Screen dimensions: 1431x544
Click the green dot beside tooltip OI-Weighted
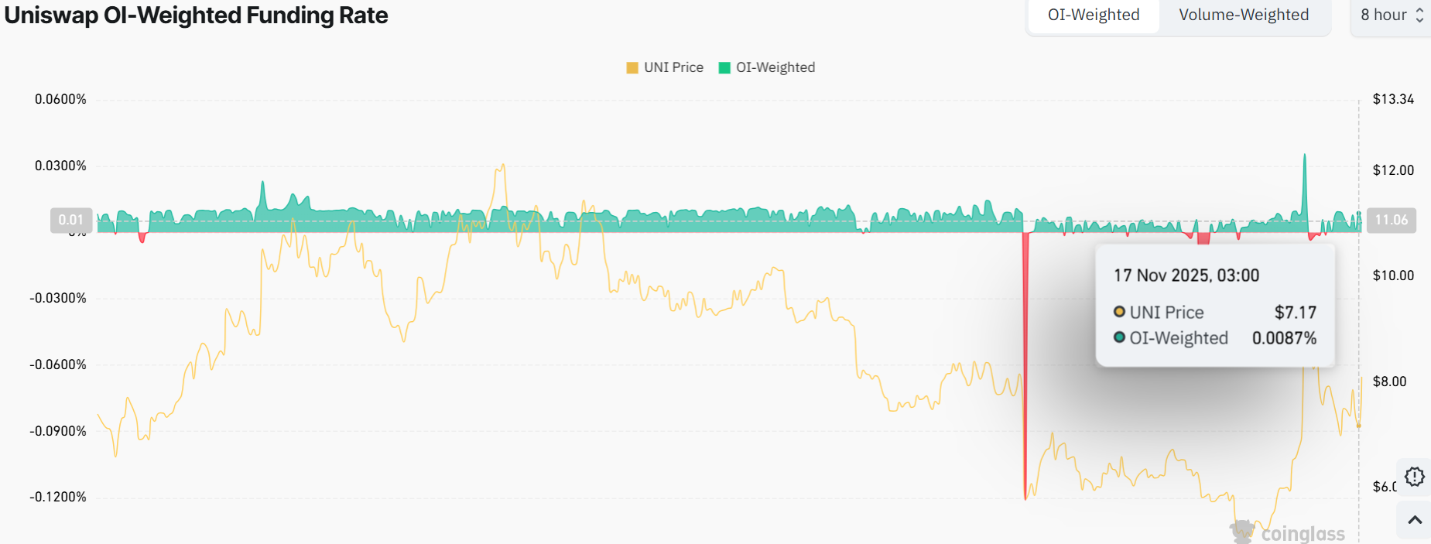[1119, 337]
